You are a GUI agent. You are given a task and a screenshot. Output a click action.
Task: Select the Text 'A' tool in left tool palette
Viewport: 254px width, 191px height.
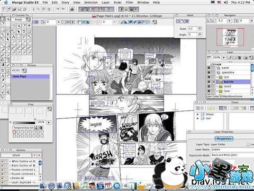pyautogui.click(x=3, y=75)
